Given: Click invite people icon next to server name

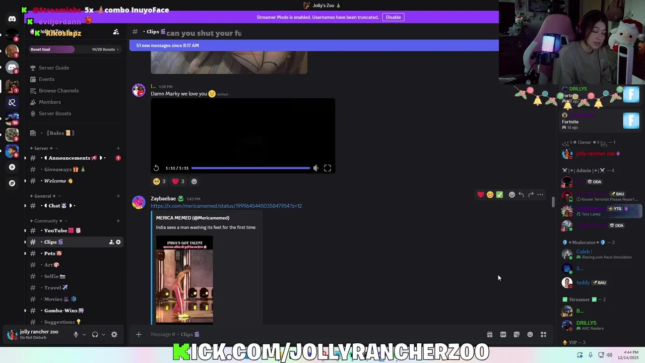Looking at the screenshot, I should pyautogui.click(x=116, y=32).
